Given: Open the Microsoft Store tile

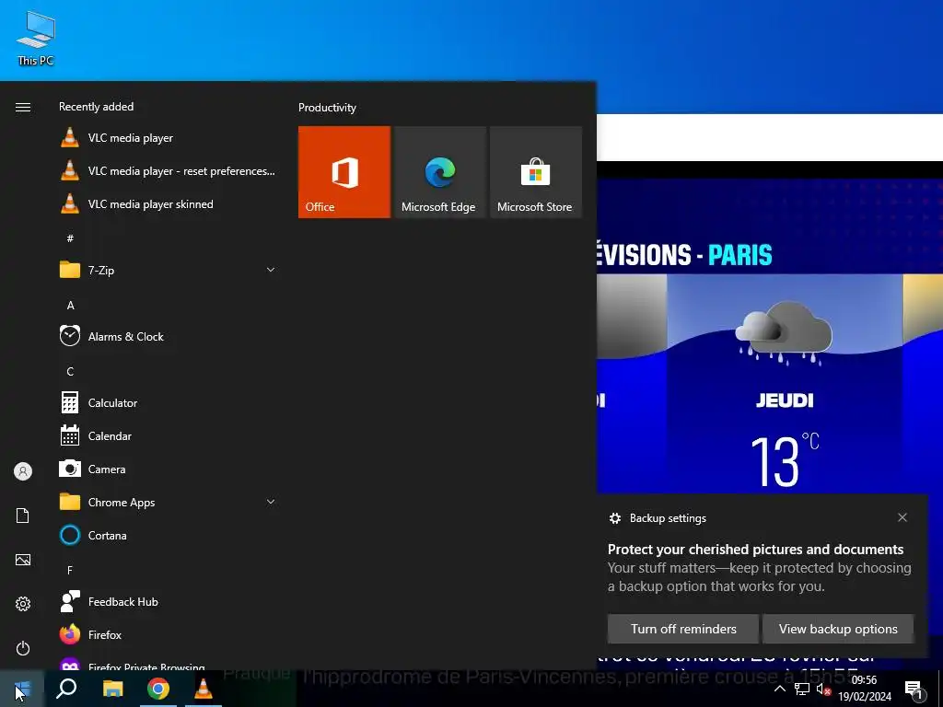Looking at the screenshot, I should coord(535,172).
